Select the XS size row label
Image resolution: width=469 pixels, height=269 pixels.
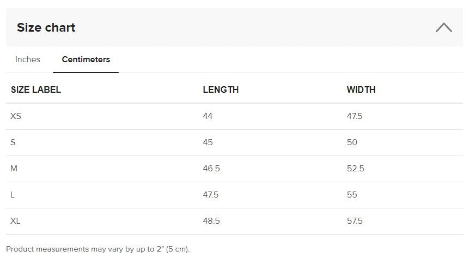point(16,116)
